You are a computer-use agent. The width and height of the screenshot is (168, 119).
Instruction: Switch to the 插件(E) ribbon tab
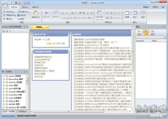(x=36, y=7)
